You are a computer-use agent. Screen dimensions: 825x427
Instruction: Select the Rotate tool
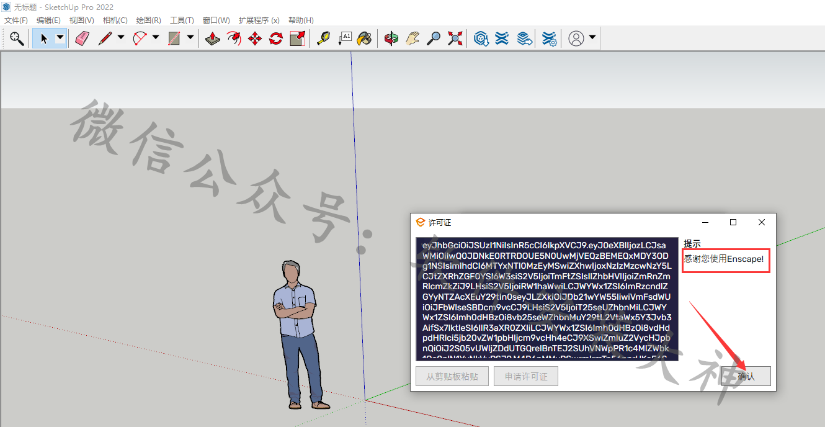pyautogui.click(x=276, y=38)
